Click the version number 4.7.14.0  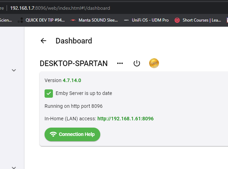point(72,80)
